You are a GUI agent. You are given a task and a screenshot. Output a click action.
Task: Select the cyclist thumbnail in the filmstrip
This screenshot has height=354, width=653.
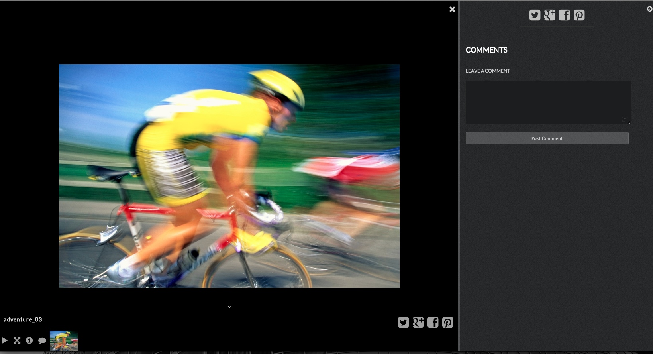(x=64, y=341)
